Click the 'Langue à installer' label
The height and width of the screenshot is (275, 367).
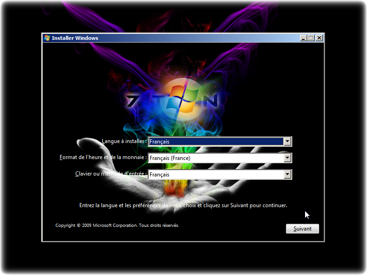pyautogui.click(x=124, y=141)
